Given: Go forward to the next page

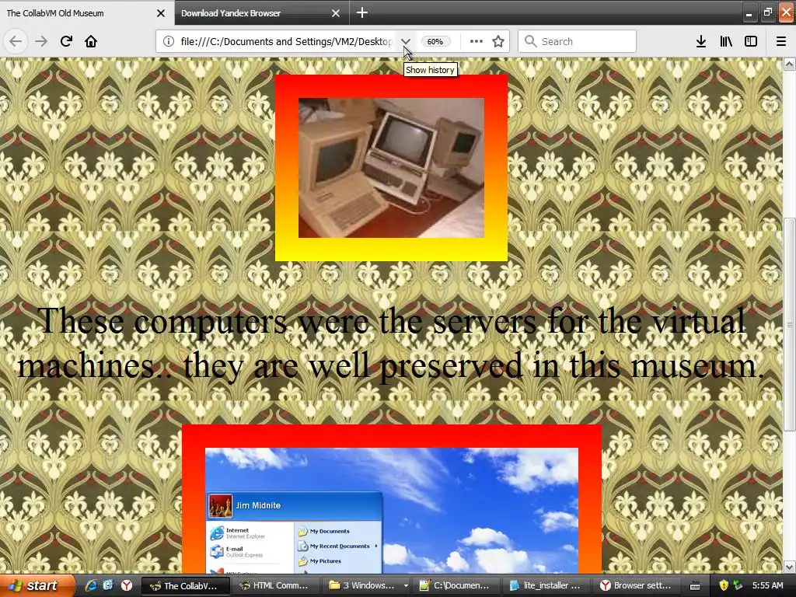Looking at the screenshot, I should point(40,41).
